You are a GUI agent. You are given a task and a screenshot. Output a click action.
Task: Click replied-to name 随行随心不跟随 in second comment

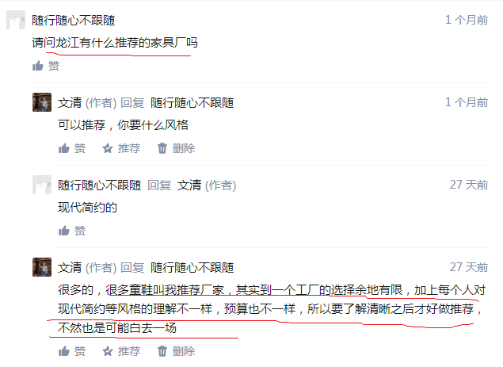point(192,103)
